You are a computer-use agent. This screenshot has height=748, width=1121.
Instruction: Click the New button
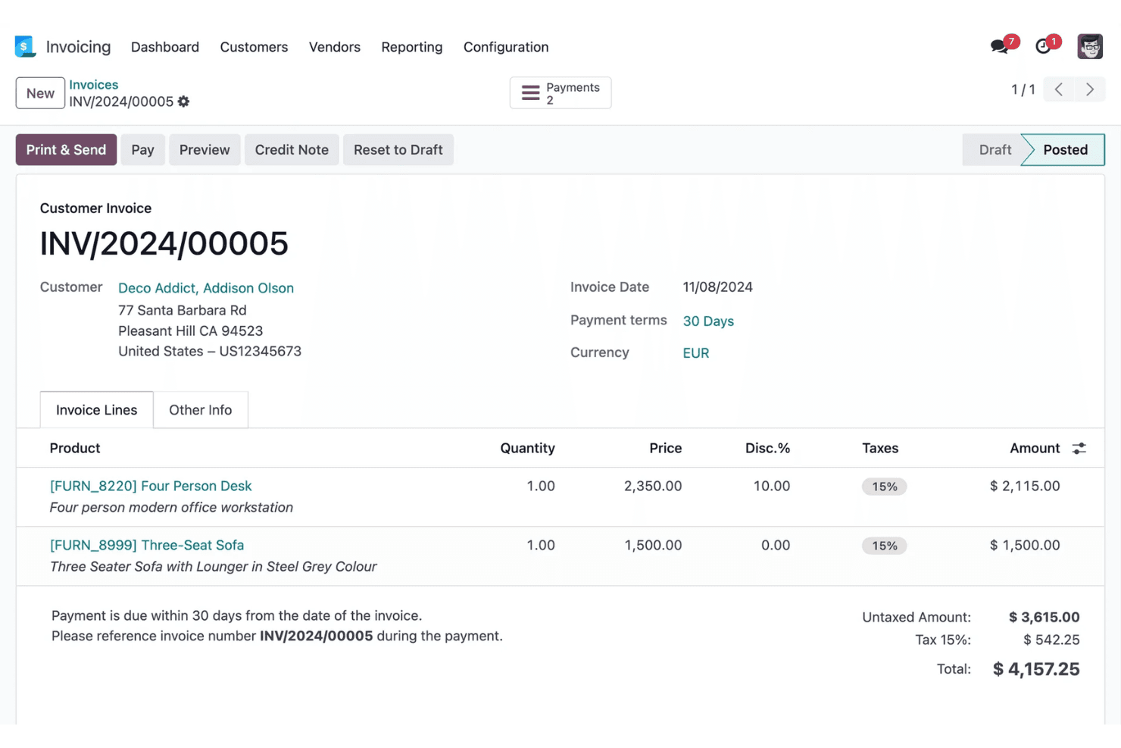click(x=40, y=93)
